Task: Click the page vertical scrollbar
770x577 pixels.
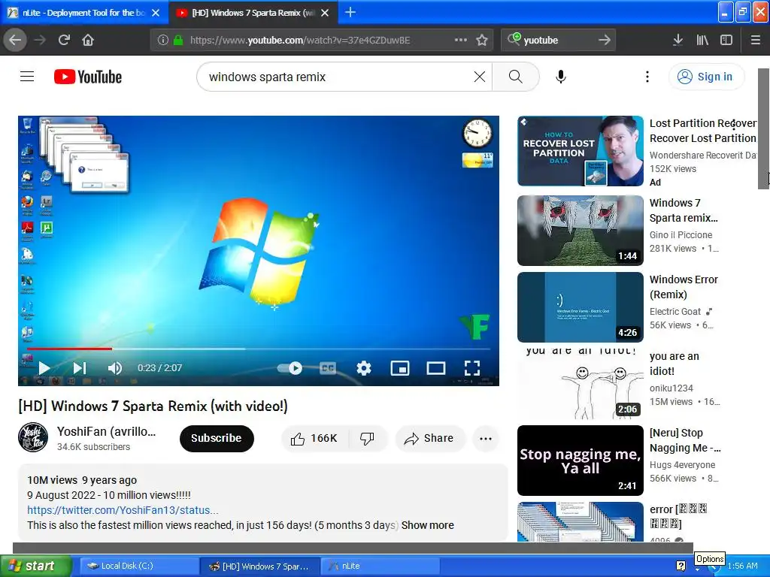Action: 764,128
